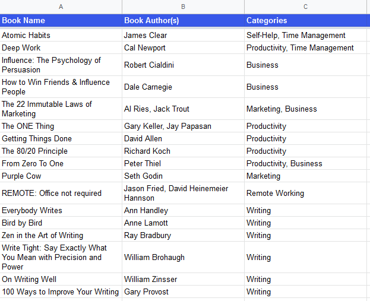Image resolution: width=370 pixels, height=301 pixels.
Task: Click the On Writing Well cell
Action: 61,279
